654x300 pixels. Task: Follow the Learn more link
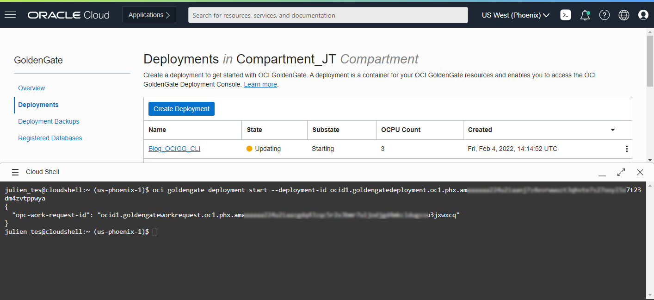click(x=260, y=85)
